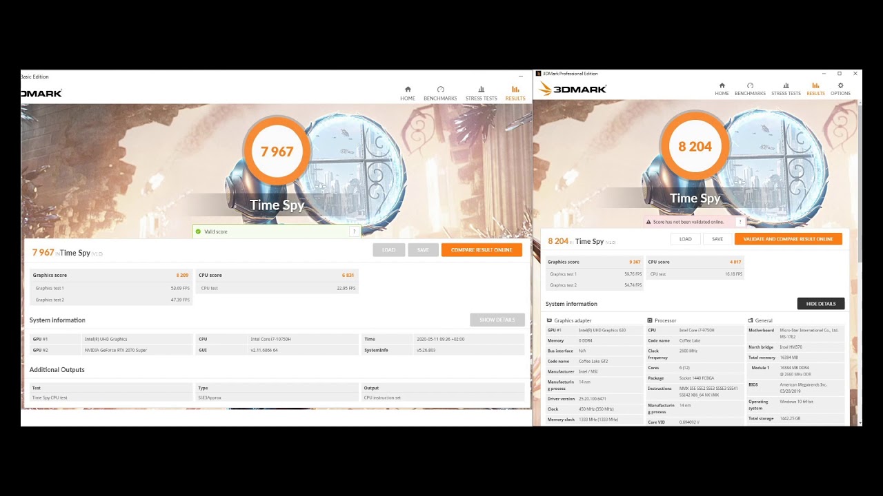Click Graphics score 8 209 in Basic window
Image resolution: width=883 pixels, height=496 pixels.
coord(111,275)
